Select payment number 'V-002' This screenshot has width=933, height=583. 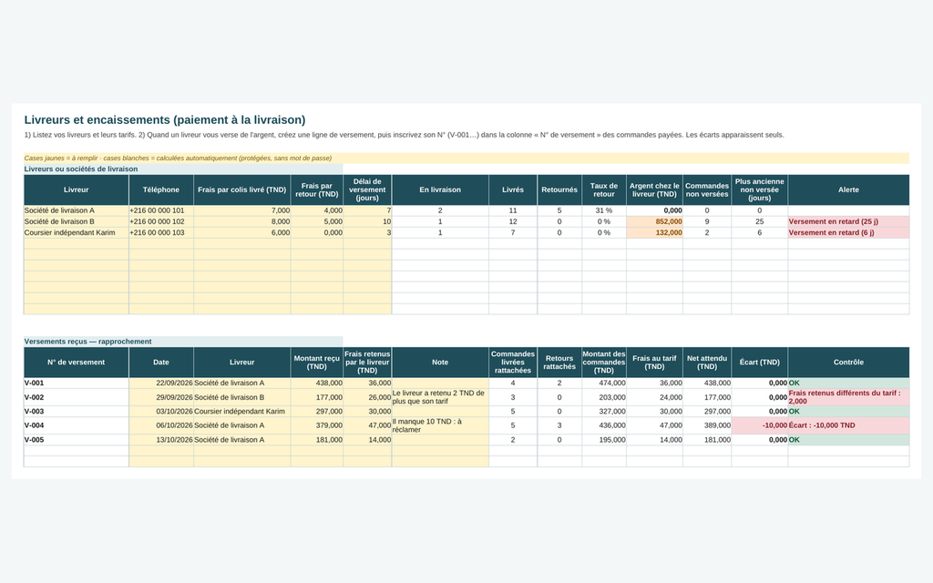coord(77,397)
